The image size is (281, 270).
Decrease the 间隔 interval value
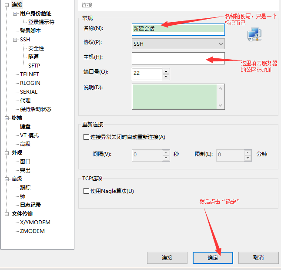point(166,158)
